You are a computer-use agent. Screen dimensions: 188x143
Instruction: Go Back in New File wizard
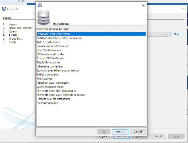103,137
